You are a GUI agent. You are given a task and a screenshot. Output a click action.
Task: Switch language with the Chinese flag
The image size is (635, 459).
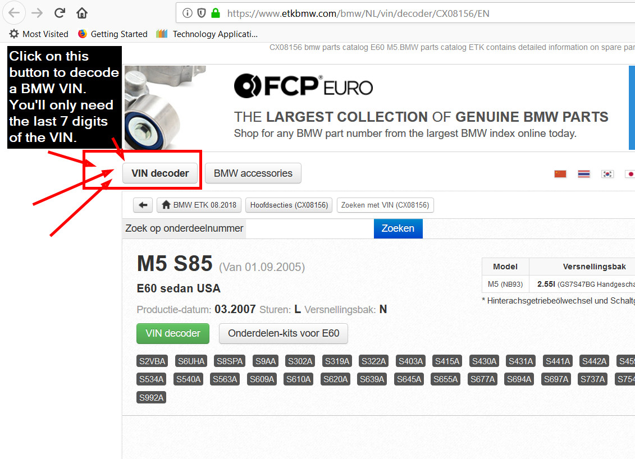(560, 174)
